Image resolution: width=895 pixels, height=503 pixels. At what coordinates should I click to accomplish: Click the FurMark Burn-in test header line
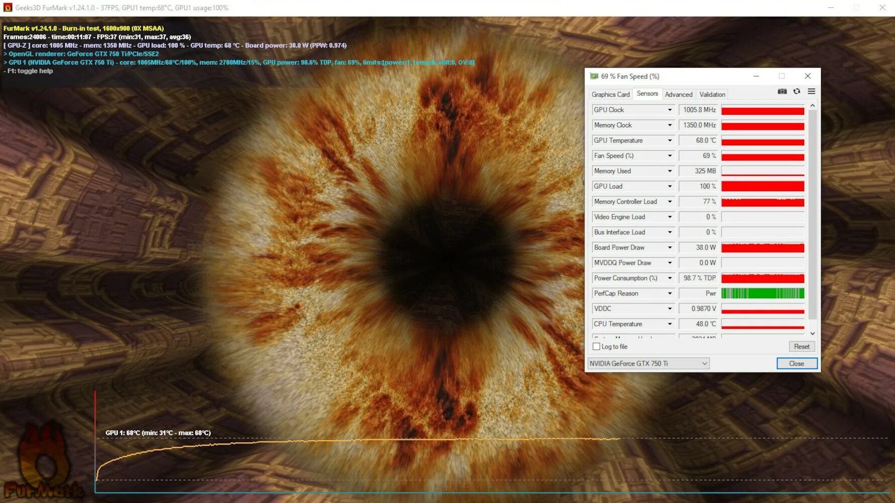point(83,28)
